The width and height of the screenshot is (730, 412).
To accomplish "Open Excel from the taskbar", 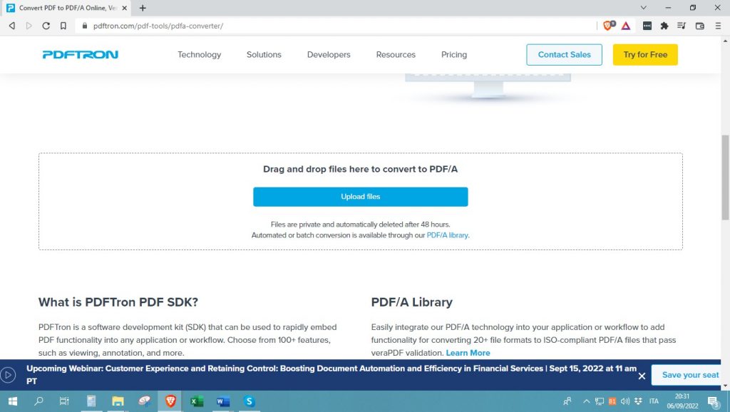I will click(197, 401).
